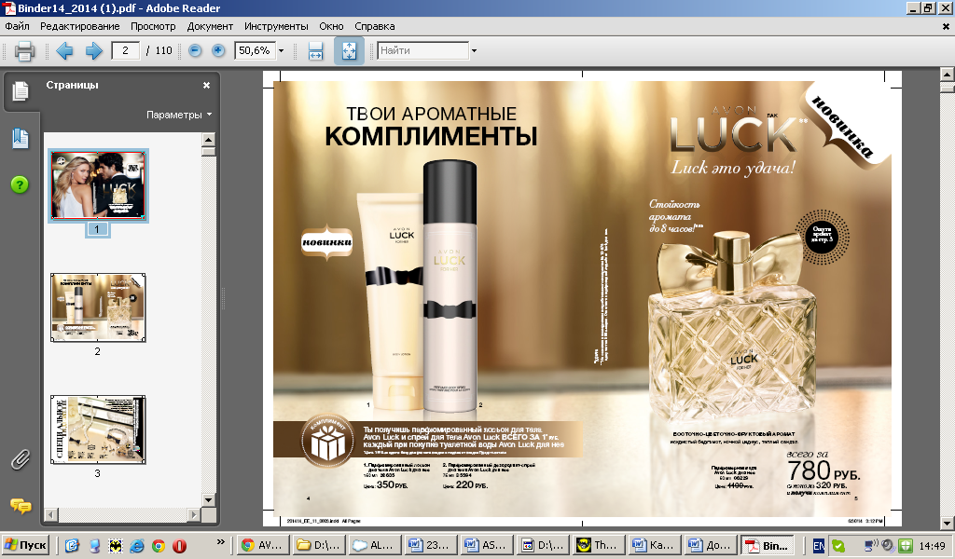Open the Редактирование menu
The image size is (955, 559).
[80, 26]
